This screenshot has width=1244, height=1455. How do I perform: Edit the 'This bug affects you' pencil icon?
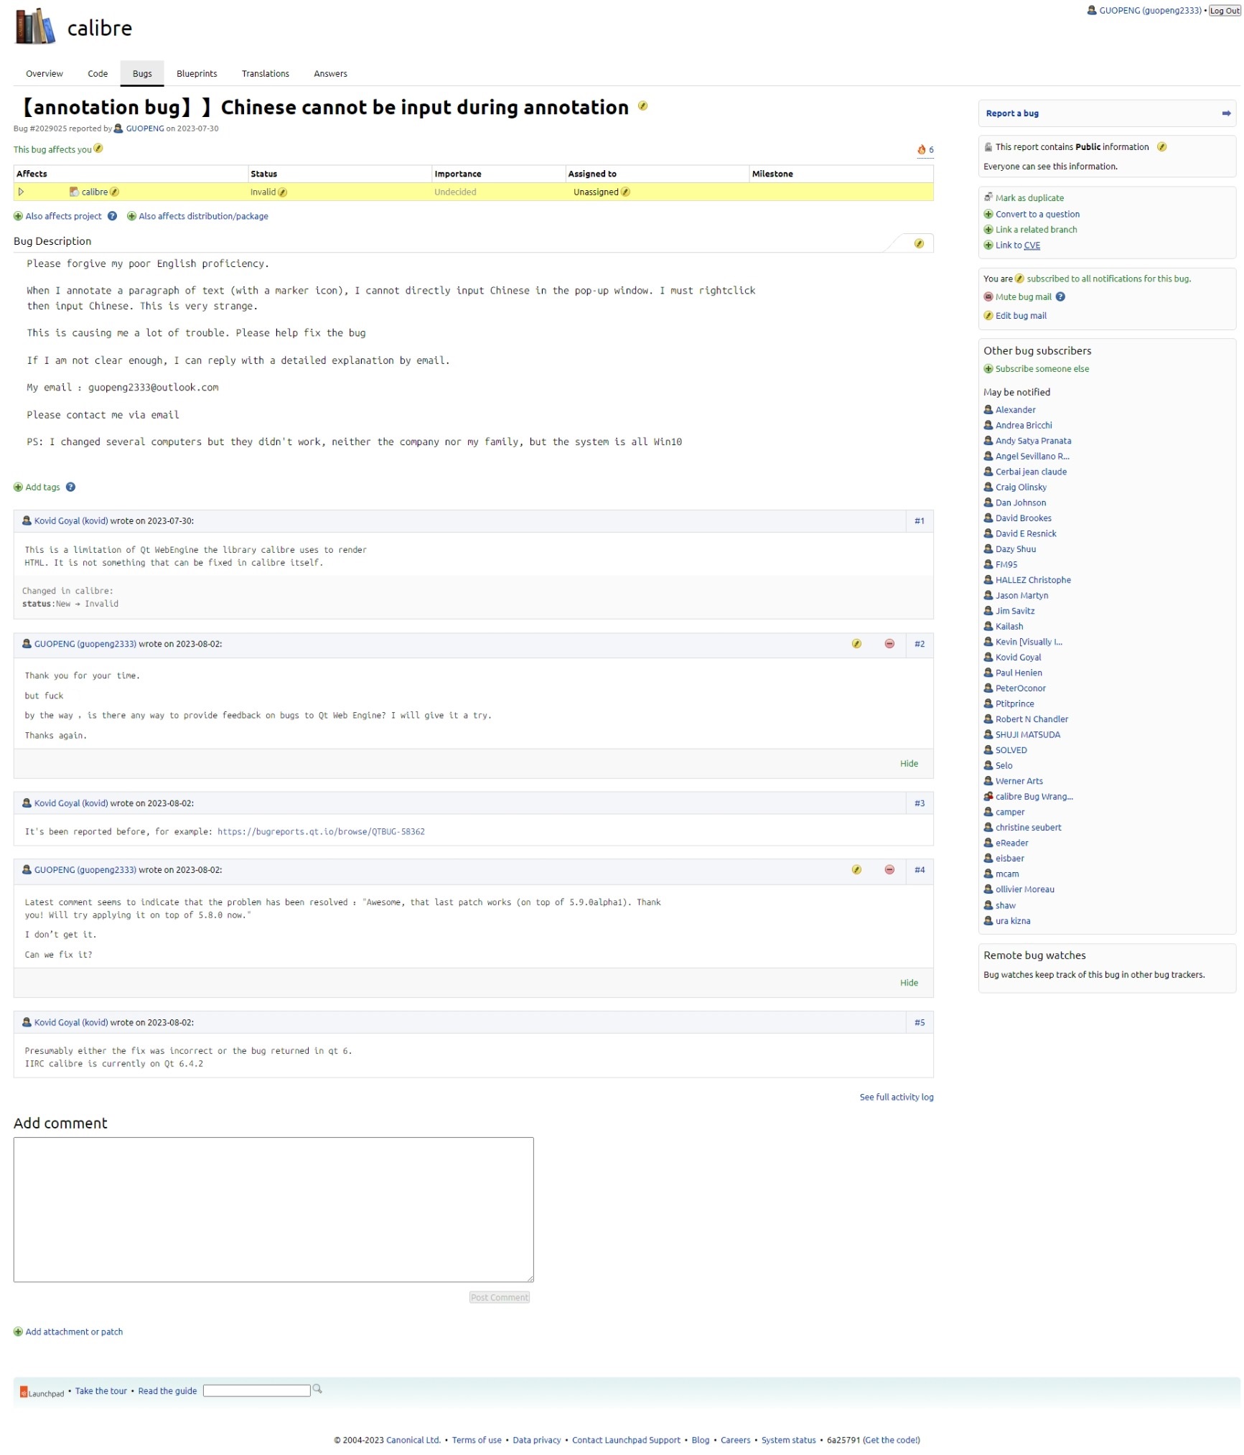tap(98, 149)
